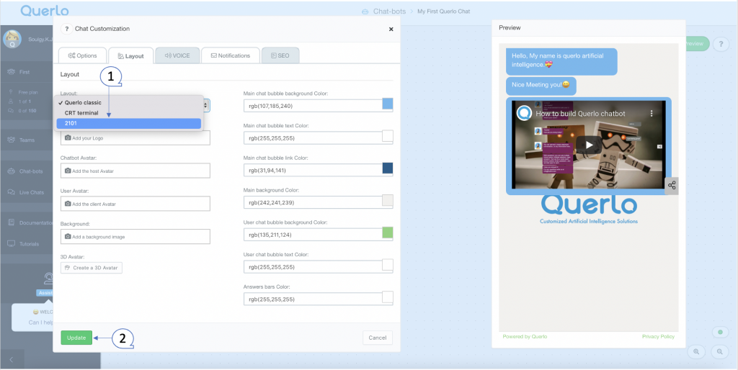Select Querlo classic layout option
Image resolution: width=738 pixels, height=370 pixels.
pyautogui.click(x=128, y=102)
